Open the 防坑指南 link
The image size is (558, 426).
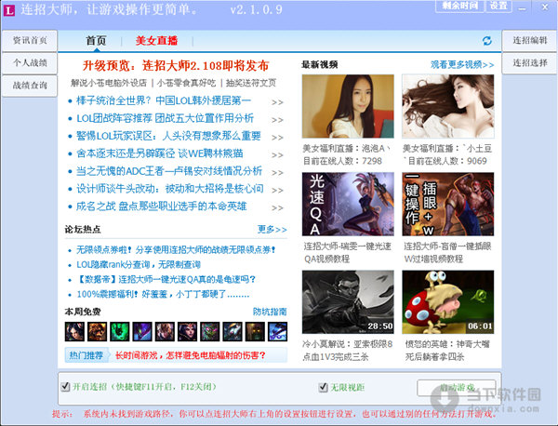270,312
